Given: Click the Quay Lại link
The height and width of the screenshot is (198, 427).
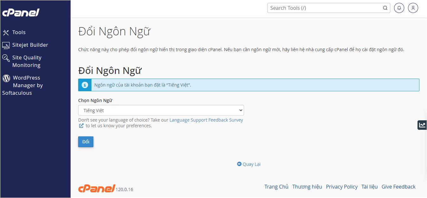Looking at the screenshot, I should (251, 164).
